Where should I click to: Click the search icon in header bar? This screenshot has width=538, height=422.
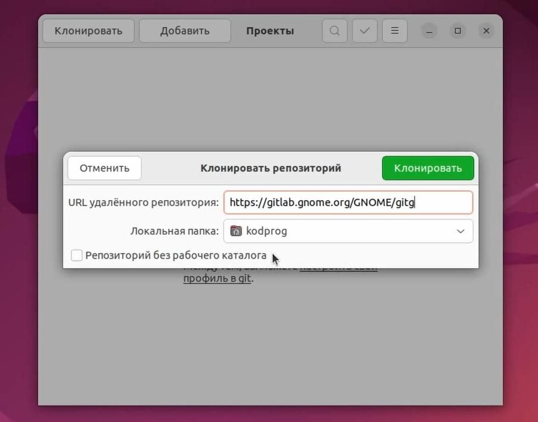click(334, 31)
